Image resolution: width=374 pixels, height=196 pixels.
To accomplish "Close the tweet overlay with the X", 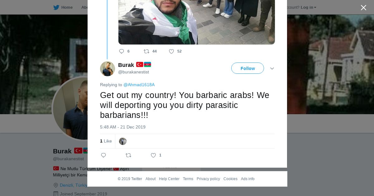I will (363, 8).
